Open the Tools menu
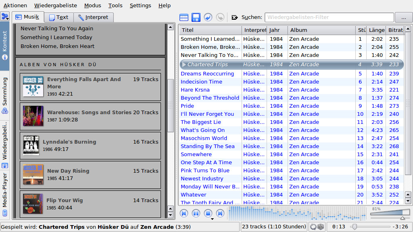This screenshot has height=232, width=413. point(115,6)
